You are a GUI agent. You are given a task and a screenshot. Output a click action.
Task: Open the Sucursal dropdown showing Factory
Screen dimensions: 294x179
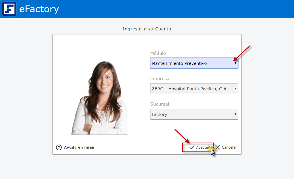(189, 114)
